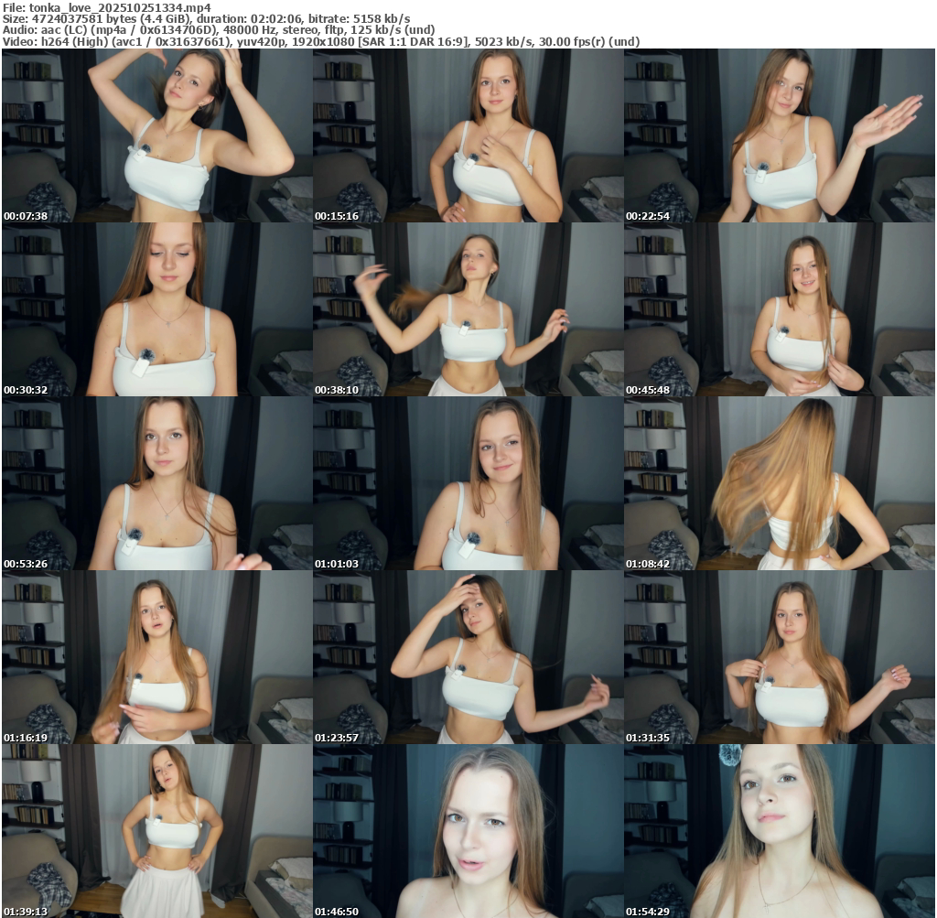The image size is (937, 918).
Task: Click the thumbnail stamped 00:53:26
Action: tap(157, 483)
